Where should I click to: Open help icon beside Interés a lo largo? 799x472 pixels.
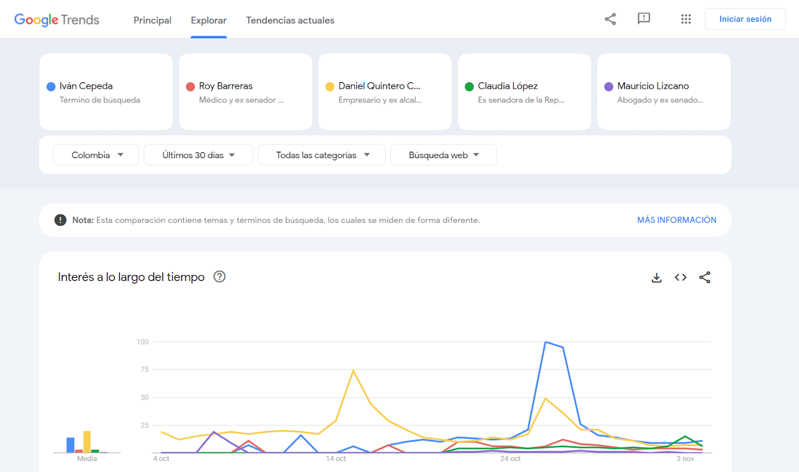219,277
